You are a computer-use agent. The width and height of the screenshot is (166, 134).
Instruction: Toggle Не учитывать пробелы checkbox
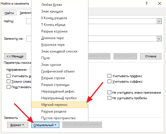109,98
